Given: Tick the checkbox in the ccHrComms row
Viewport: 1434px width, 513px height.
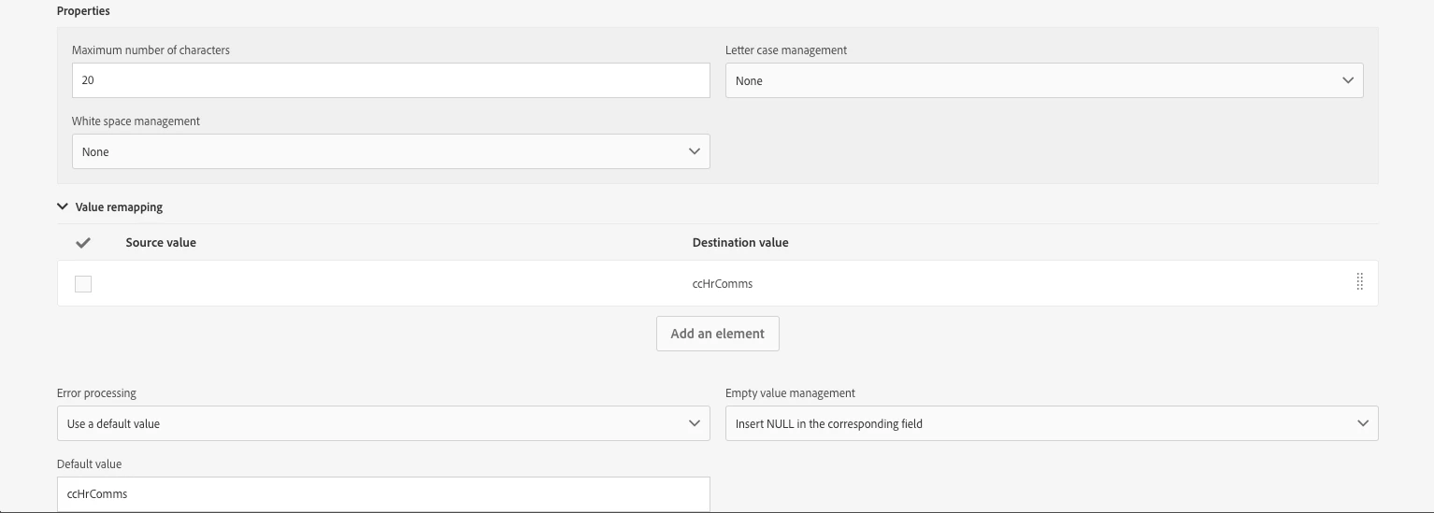Looking at the screenshot, I should 83,284.
